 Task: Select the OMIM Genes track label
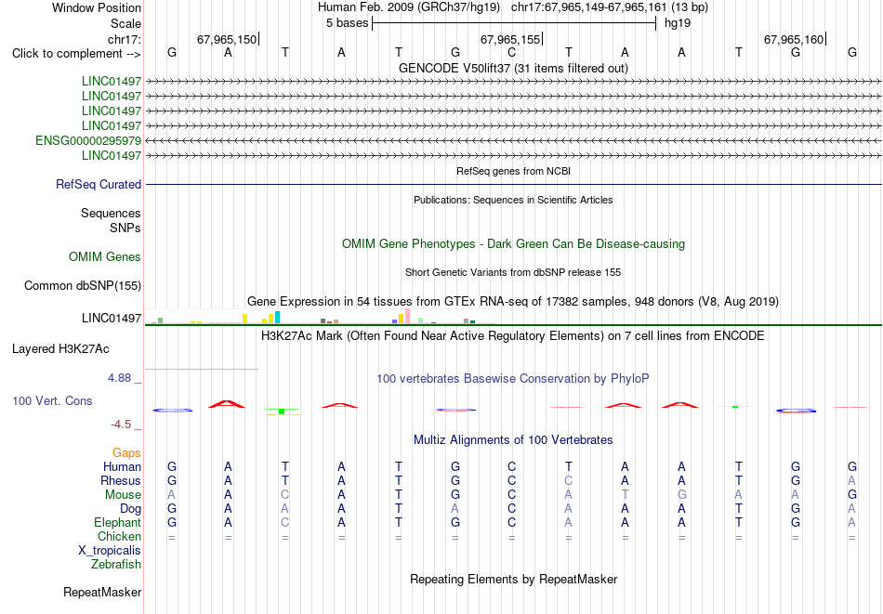click(105, 257)
